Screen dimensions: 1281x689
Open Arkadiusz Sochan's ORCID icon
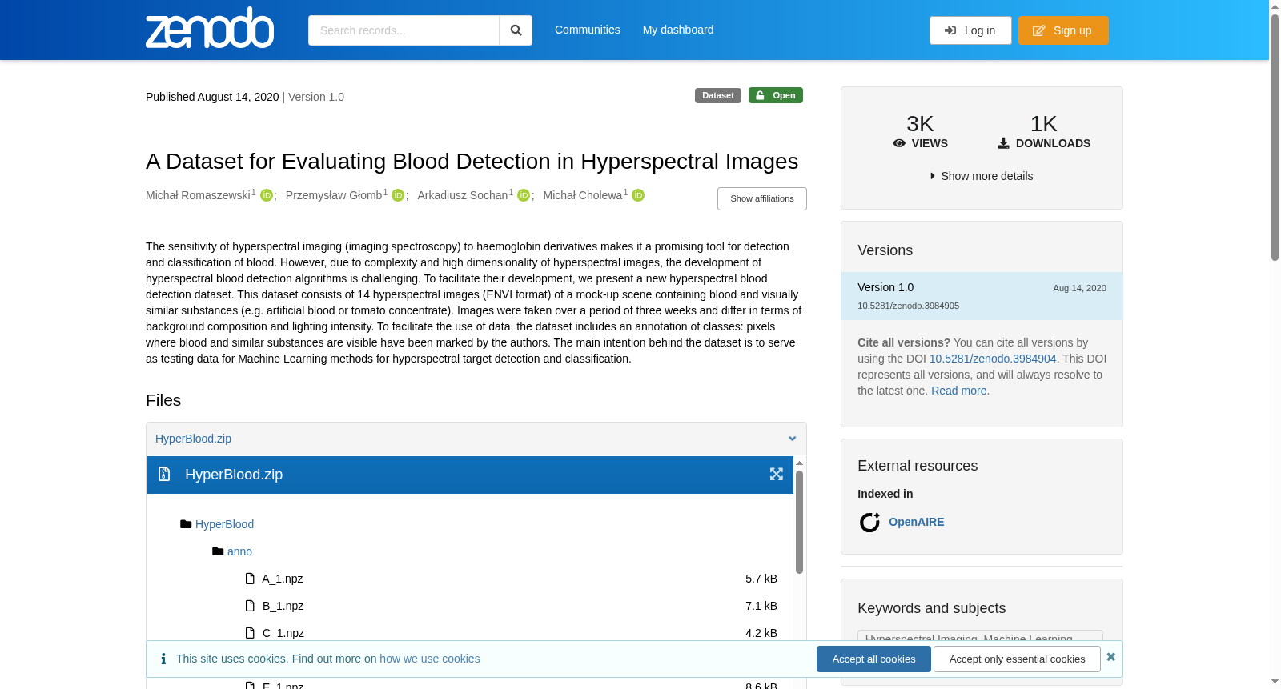tap(524, 195)
